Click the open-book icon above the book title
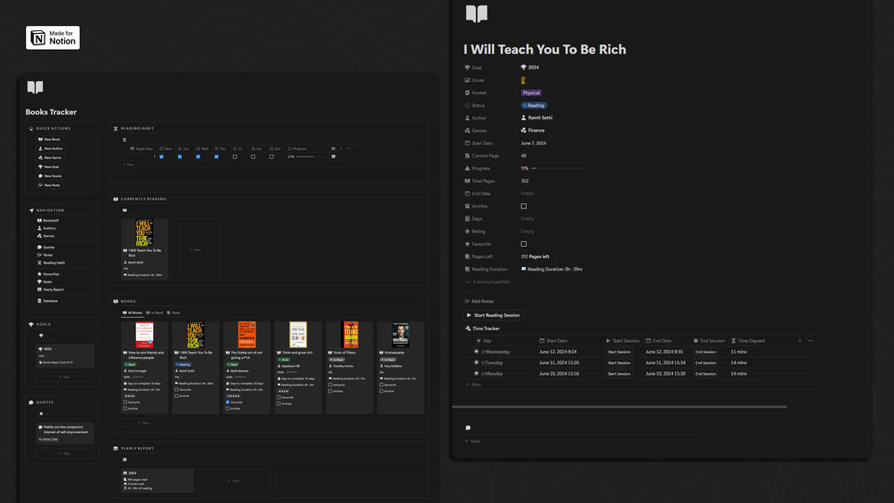This screenshot has height=503, width=894. point(477,13)
